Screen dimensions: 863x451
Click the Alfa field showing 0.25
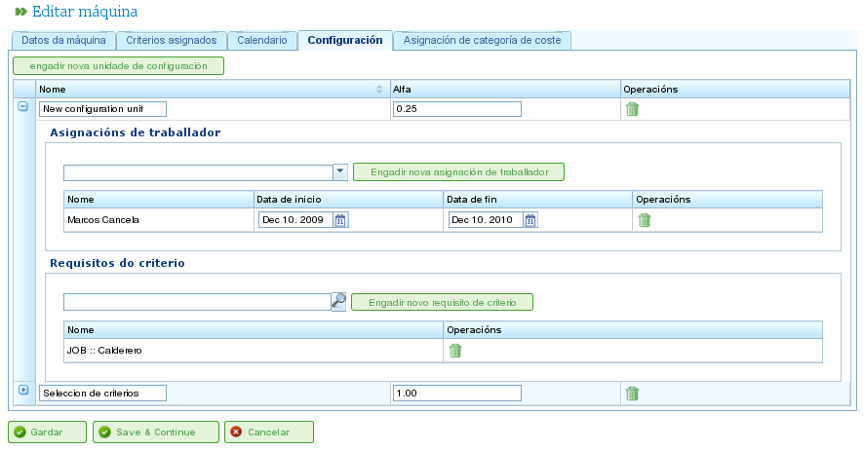point(456,109)
